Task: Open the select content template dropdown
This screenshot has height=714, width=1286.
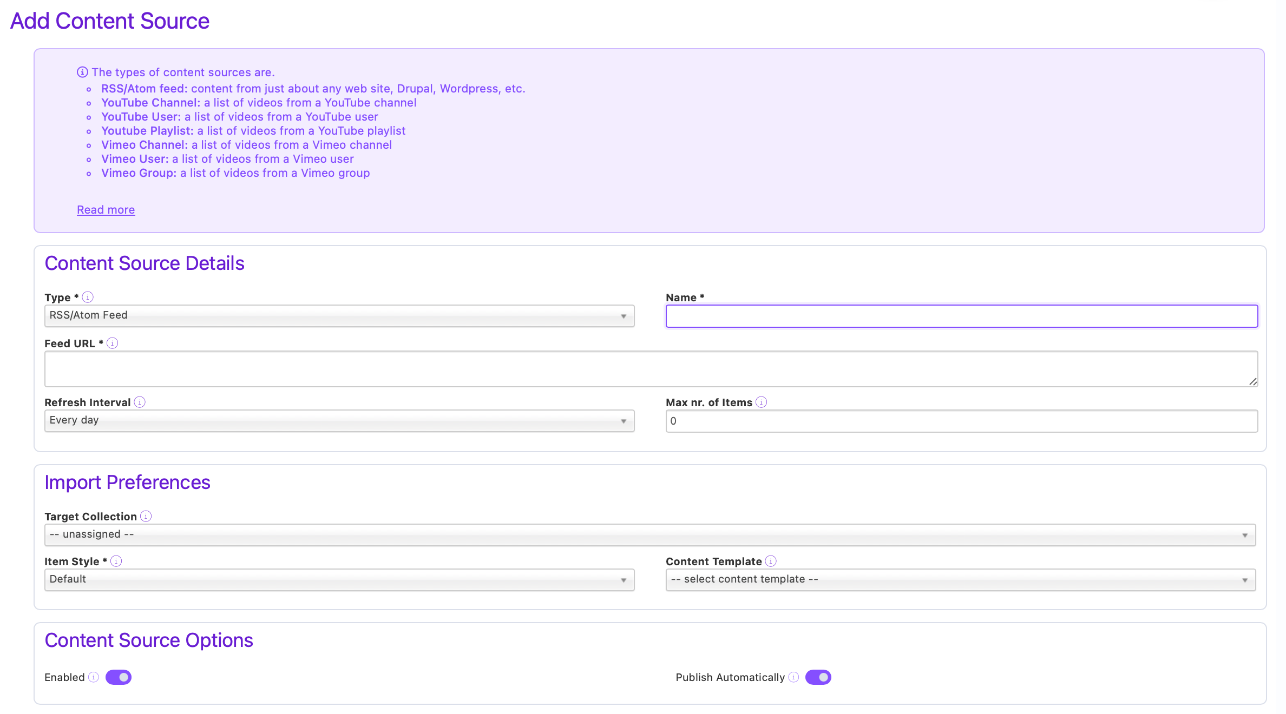Action: click(x=961, y=580)
